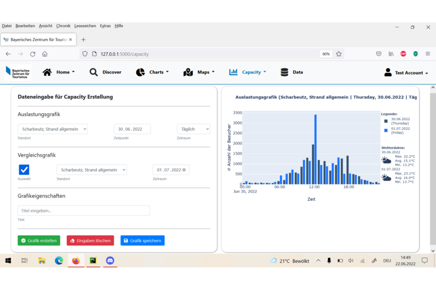Screen dimensions: 436x290
Task: Click the Bayerisches Zentrum für Tourismus logo
Action: click(17, 72)
